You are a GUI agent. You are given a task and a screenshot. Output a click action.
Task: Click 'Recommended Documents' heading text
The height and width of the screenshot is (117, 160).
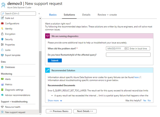coord(61,85)
